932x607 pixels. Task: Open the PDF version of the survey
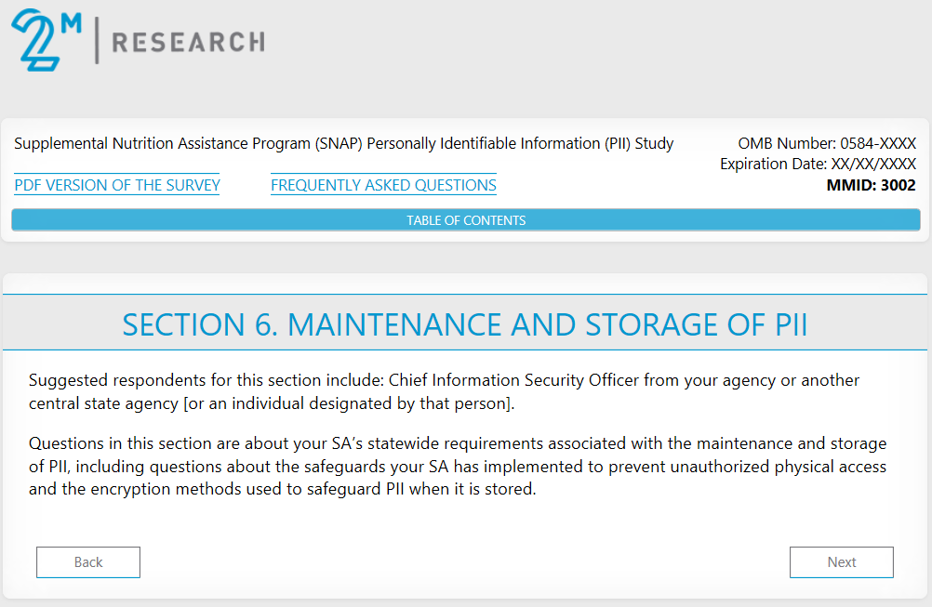click(x=117, y=185)
